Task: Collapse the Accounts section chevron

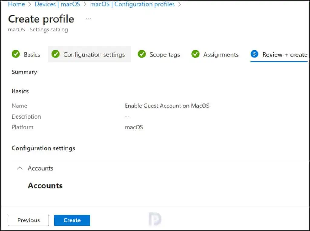Action: pyautogui.click(x=20, y=168)
